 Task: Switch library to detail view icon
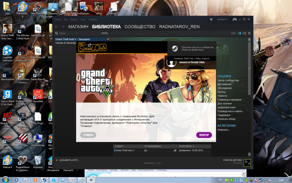coord(239,33)
